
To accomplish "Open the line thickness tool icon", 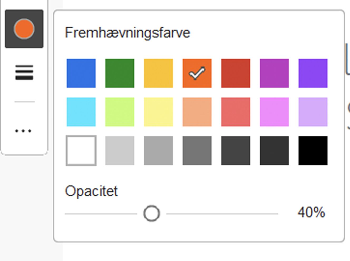I will tap(24, 72).
